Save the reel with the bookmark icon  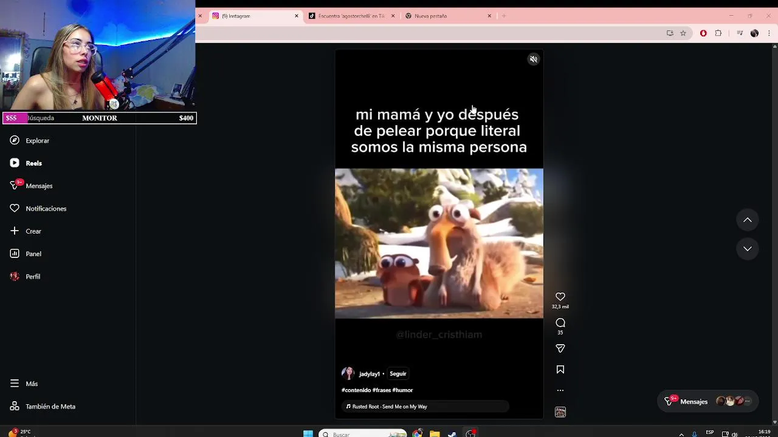click(560, 370)
